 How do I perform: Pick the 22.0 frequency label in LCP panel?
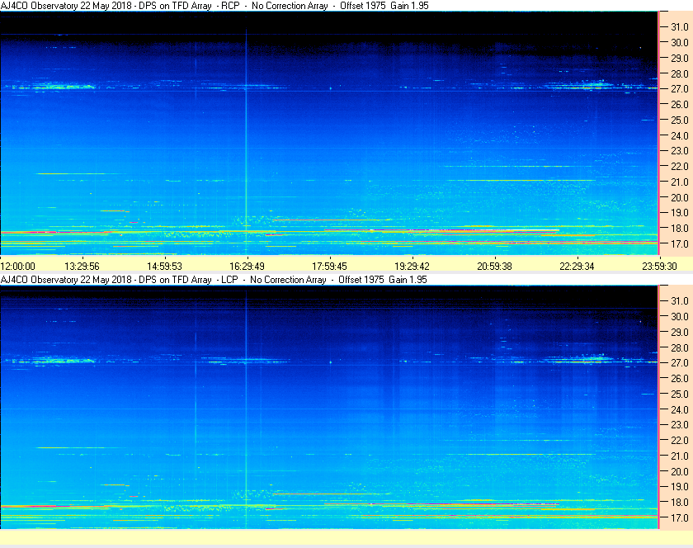pos(680,440)
